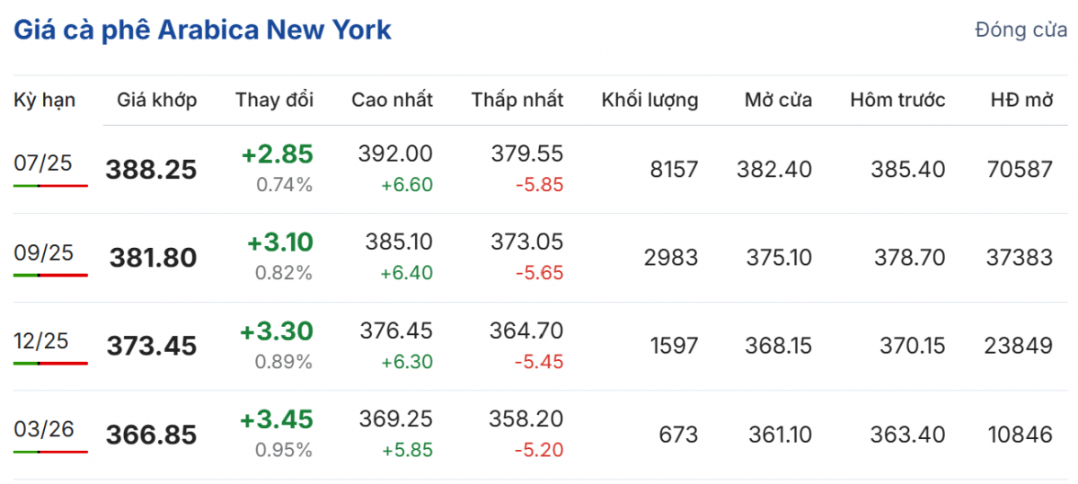Click the Arabica New York title
1078x484 pixels.
(202, 31)
